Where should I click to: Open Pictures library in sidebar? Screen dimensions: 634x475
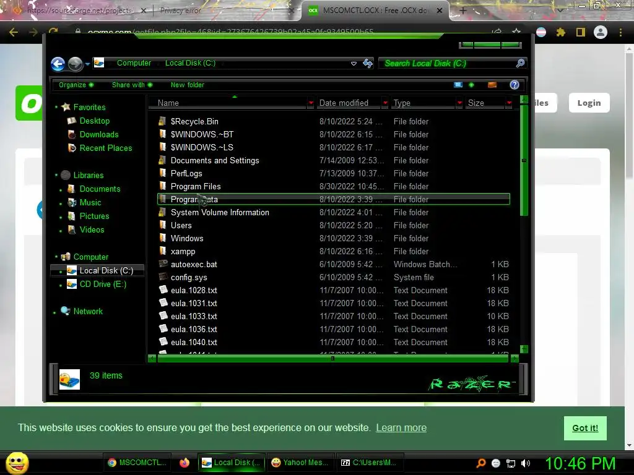[94, 216]
